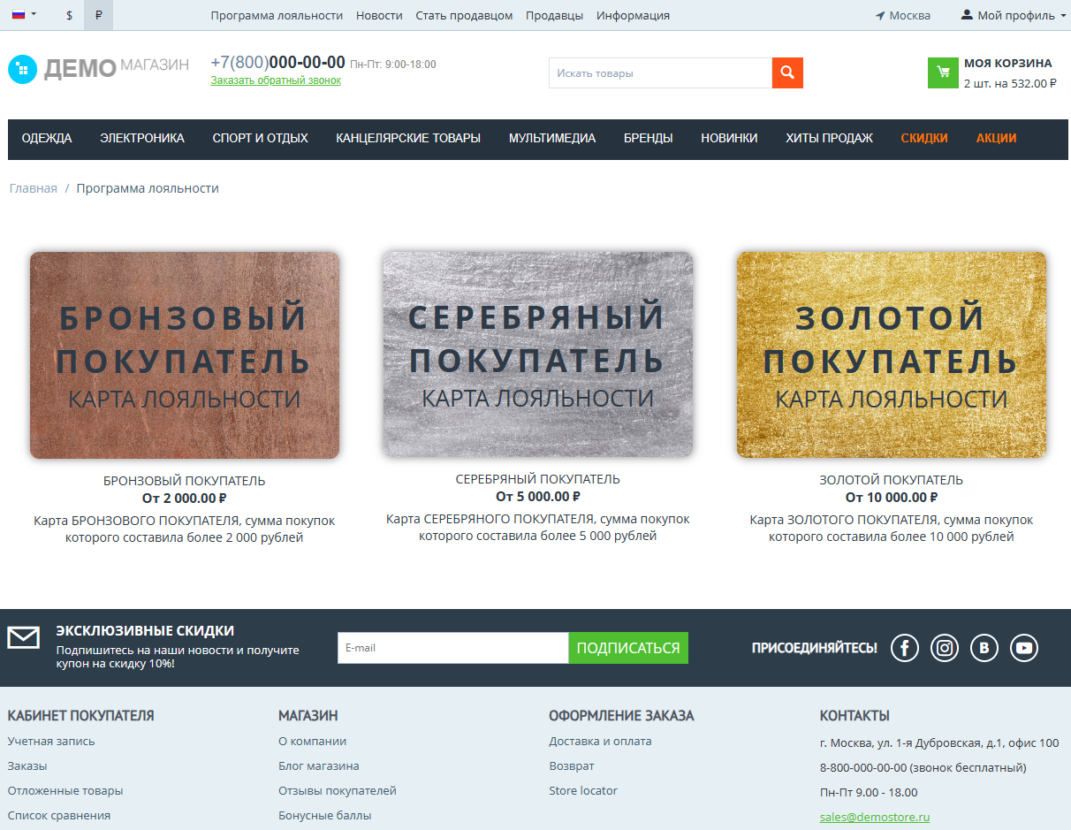Open Store locator footer link
Screen dimensions: 1071x830
pos(583,790)
